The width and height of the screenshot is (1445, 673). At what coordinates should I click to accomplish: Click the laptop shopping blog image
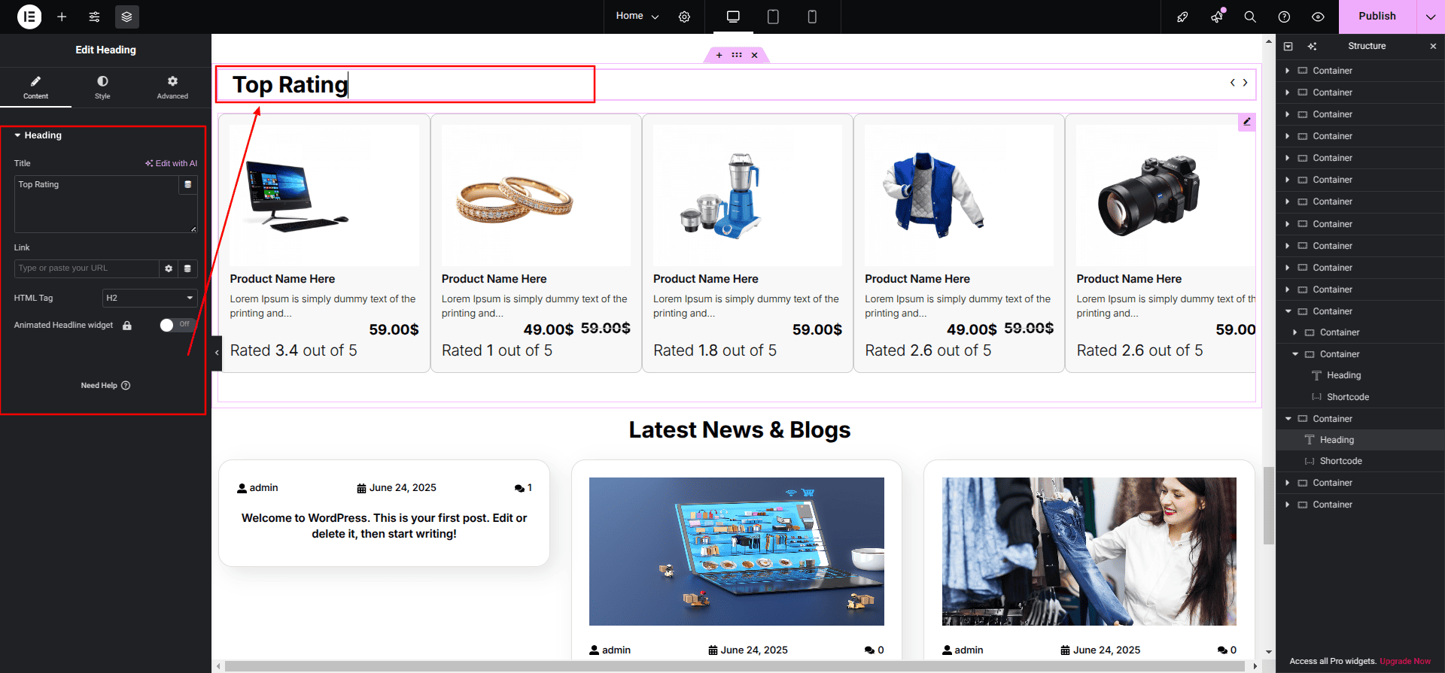pyautogui.click(x=737, y=551)
